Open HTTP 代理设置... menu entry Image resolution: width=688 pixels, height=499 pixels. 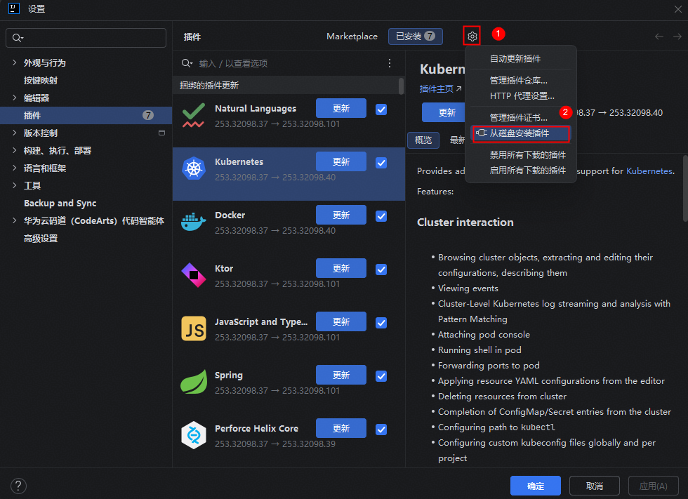[520, 96]
